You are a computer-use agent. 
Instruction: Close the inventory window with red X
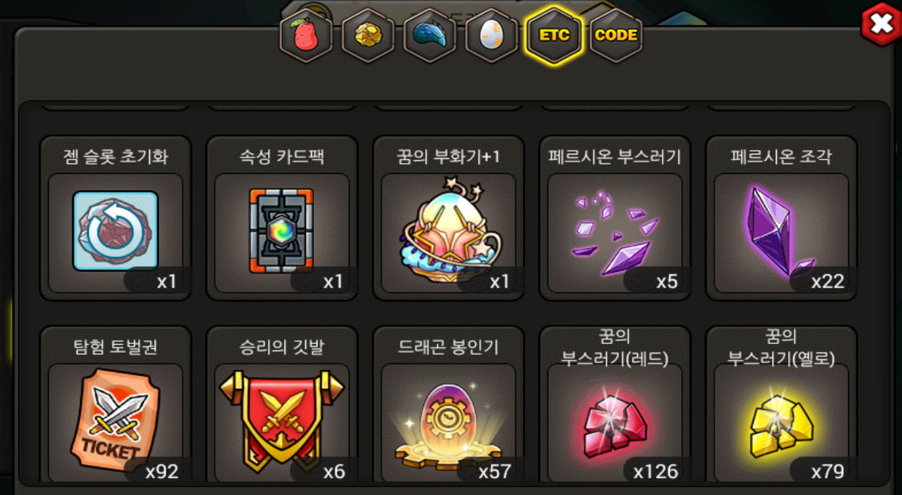(881, 24)
